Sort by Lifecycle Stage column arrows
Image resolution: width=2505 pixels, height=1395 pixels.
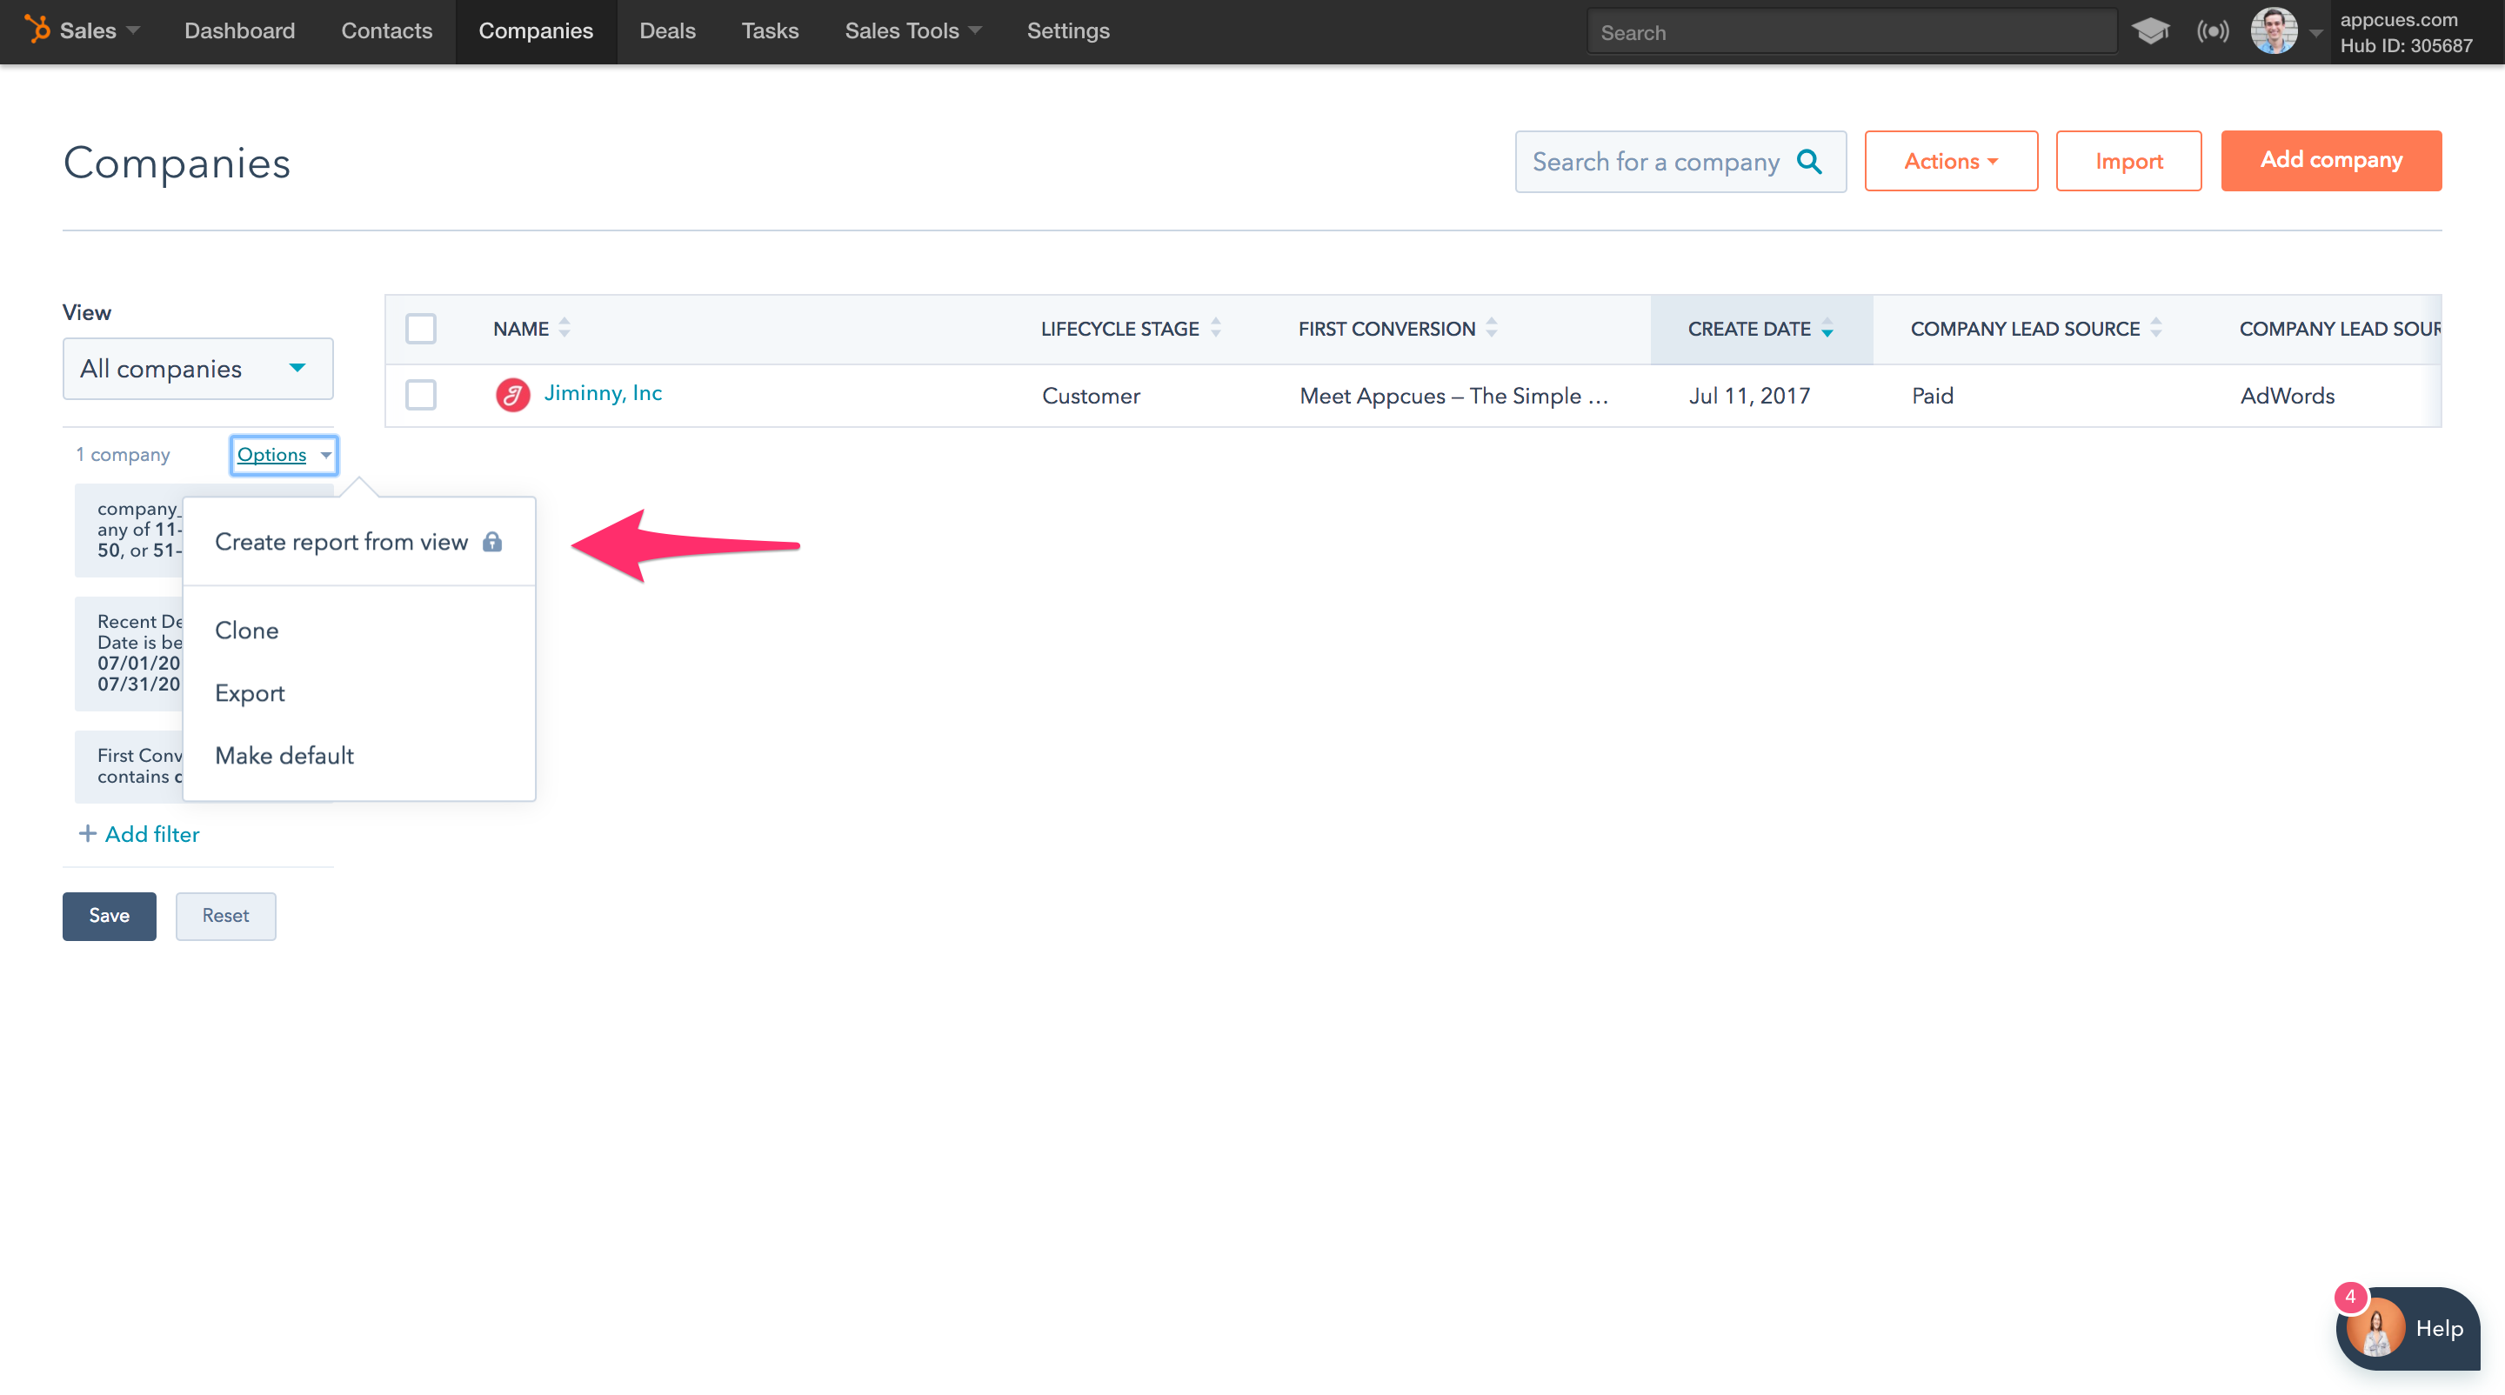pos(1216,328)
